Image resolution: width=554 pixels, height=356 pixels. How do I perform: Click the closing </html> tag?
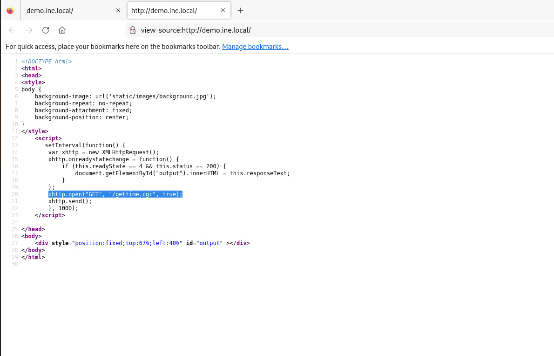click(33, 257)
